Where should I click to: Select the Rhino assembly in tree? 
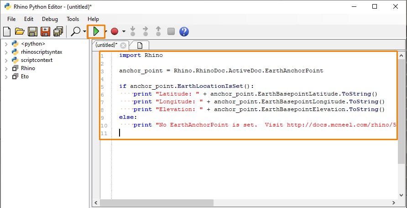pyautogui.click(x=28, y=68)
